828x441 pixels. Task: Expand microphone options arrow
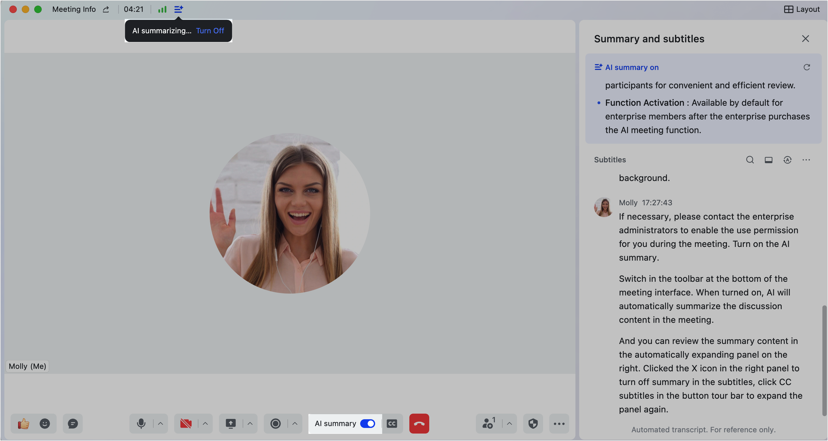click(160, 424)
